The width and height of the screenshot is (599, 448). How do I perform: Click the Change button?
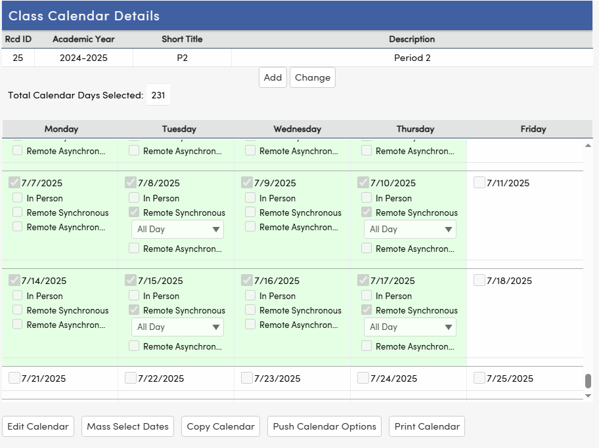pos(313,77)
